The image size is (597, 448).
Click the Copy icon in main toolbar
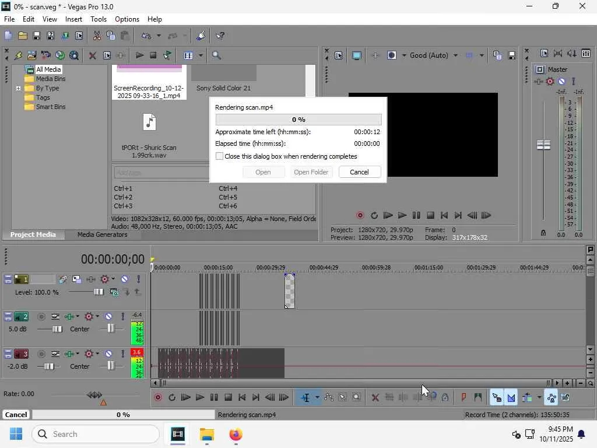coord(111,36)
